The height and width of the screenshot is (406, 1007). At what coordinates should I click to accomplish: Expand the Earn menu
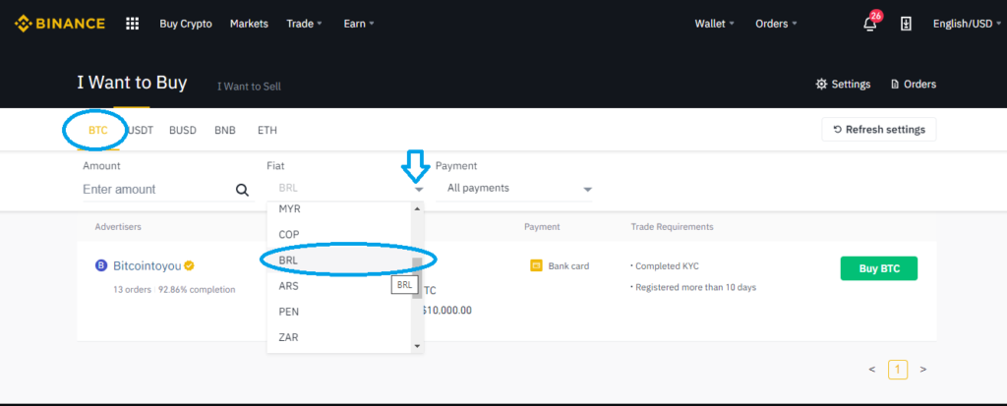point(358,24)
